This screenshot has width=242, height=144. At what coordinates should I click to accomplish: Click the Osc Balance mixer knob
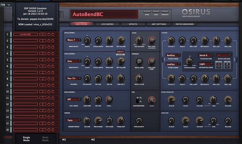(139, 40)
